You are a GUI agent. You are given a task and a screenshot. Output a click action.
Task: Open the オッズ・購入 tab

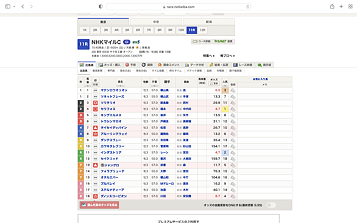(x=110, y=65)
